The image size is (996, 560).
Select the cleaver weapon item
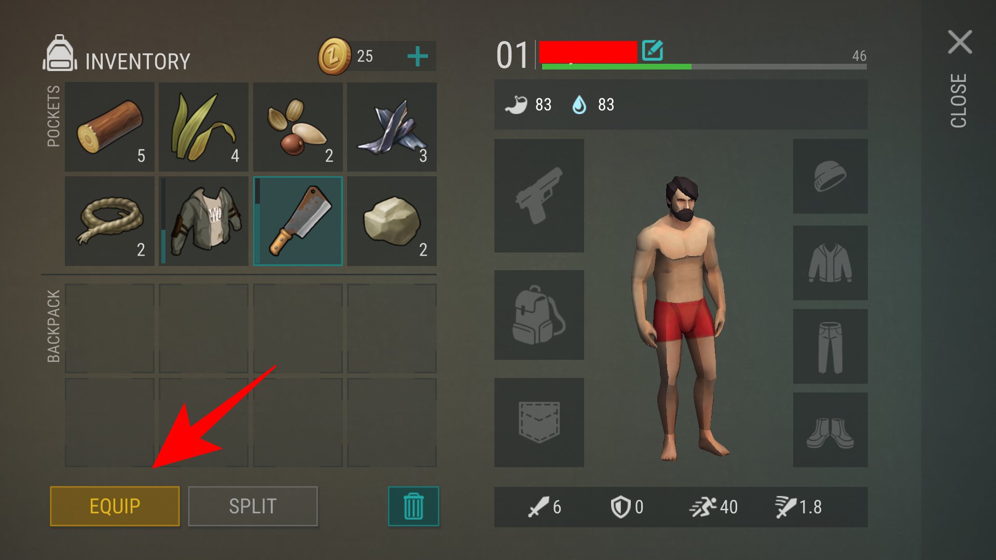point(298,221)
